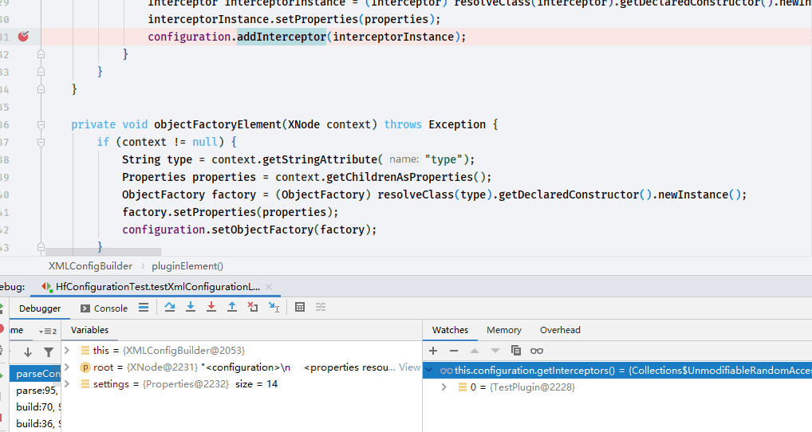Expand the 'this' XMLConfigBuilder variable
Viewport: 812px width, 432px height.
click(x=67, y=350)
